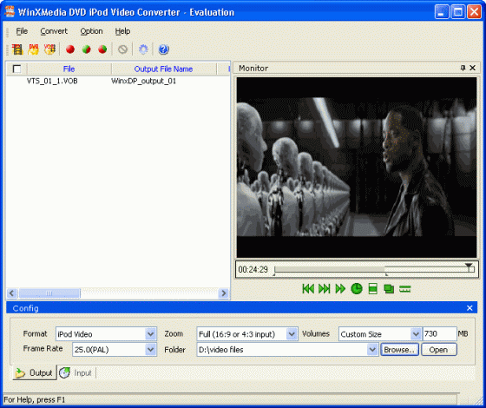
Task: Click the open VOB toolbar icon
Action: [49, 49]
